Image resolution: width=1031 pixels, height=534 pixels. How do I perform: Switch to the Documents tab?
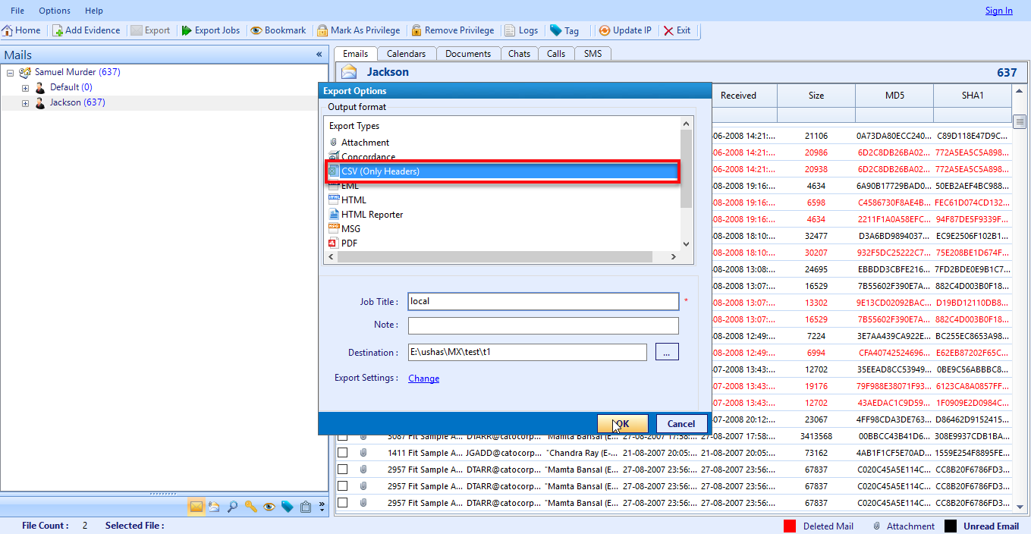(x=468, y=54)
